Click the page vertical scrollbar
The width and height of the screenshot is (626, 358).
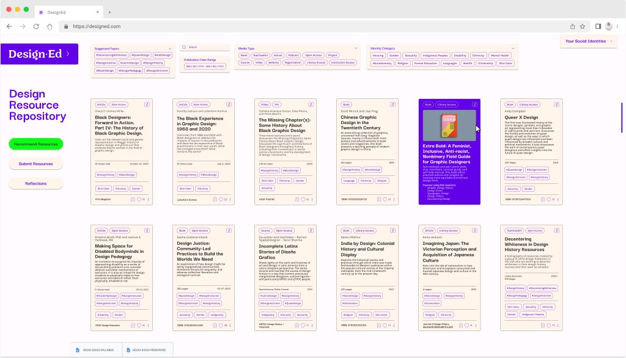click(622, 116)
